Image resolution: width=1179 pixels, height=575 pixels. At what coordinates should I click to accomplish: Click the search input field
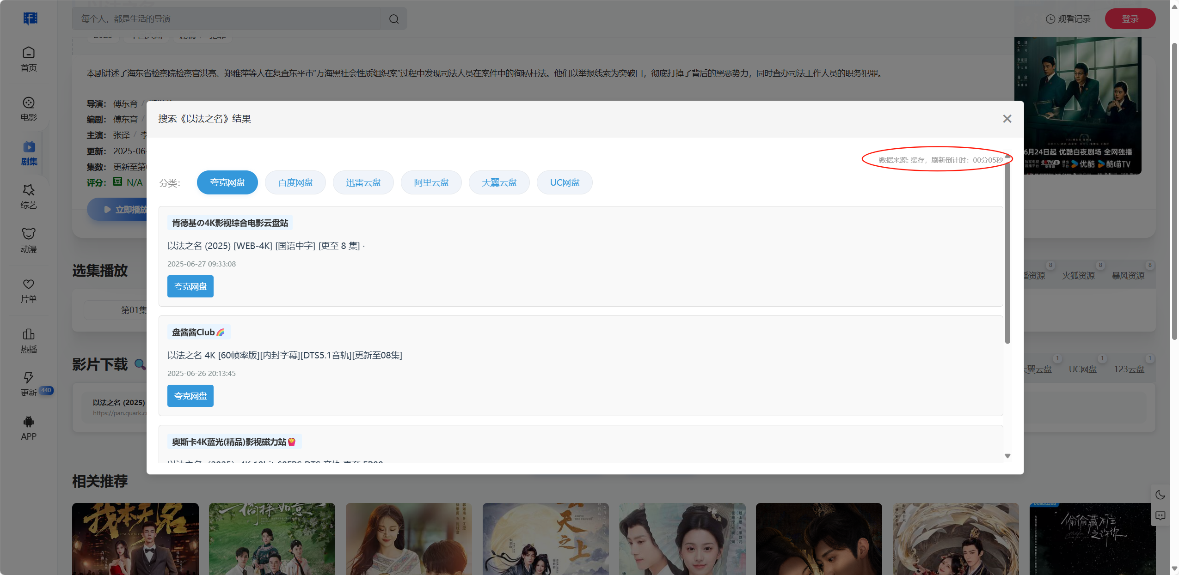point(227,19)
